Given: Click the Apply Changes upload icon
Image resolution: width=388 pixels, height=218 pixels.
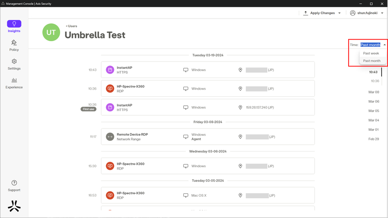Looking at the screenshot, I should point(306,13).
